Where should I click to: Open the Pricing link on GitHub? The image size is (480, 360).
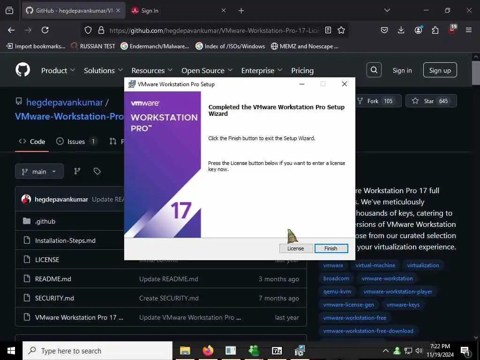point(302,70)
